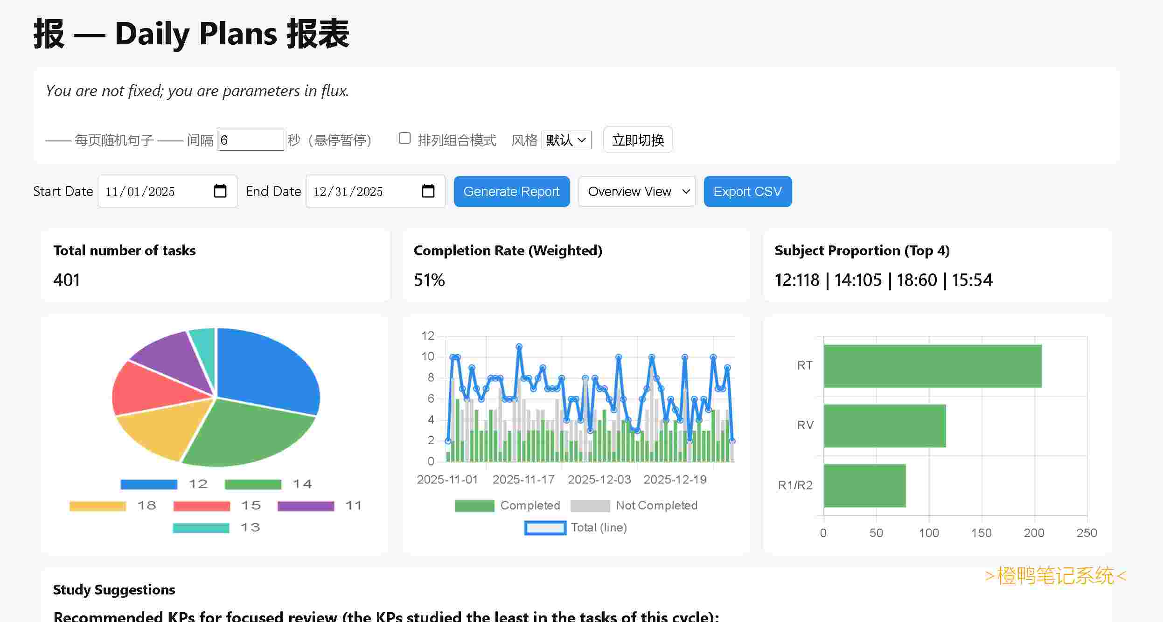The image size is (1163, 622).
Task: Click the 橙鸭笔记系统 link
Action: point(1055,576)
